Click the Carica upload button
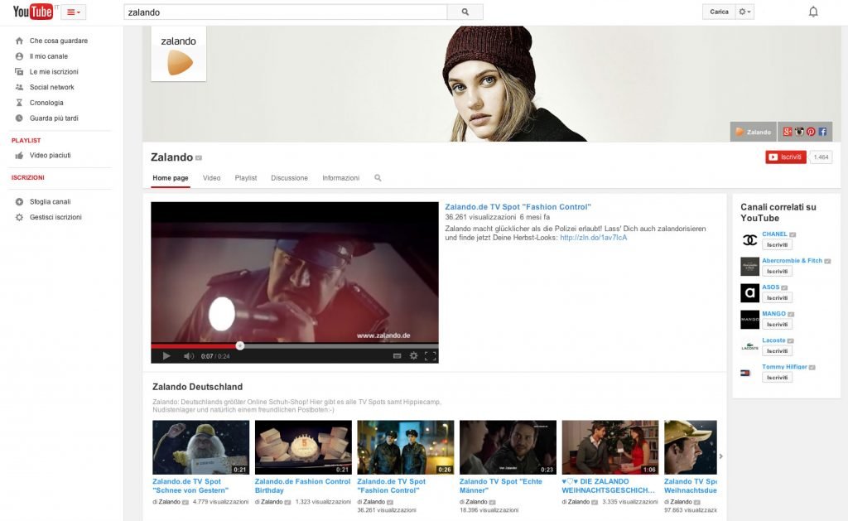 pos(719,12)
